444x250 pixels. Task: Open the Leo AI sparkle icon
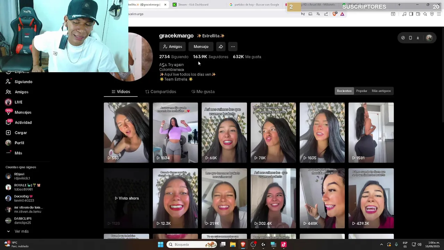pos(425,14)
